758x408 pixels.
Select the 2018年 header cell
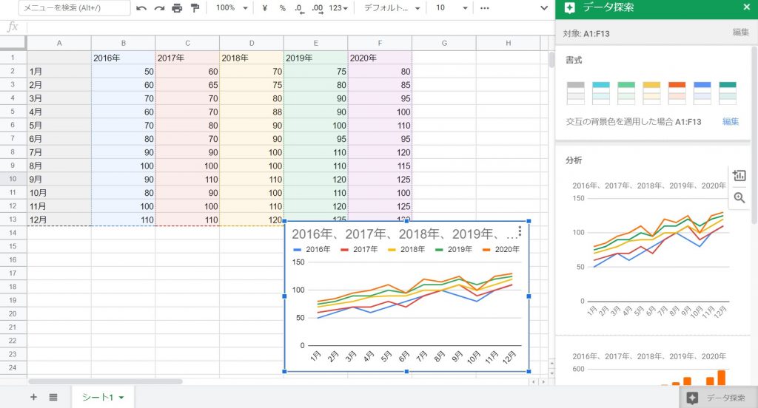(x=252, y=58)
